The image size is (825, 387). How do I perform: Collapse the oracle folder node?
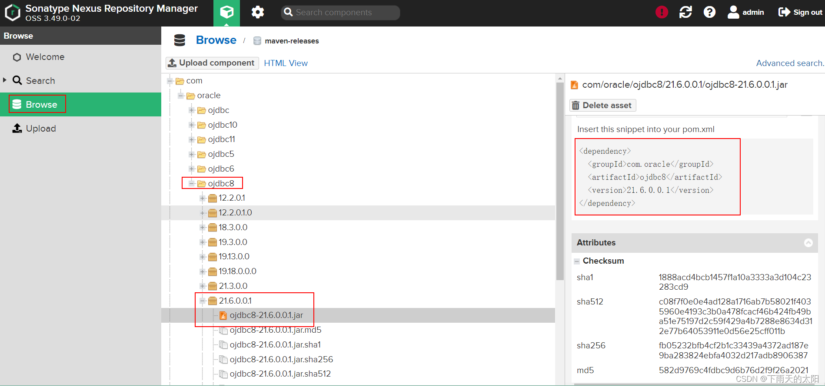(181, 96)
